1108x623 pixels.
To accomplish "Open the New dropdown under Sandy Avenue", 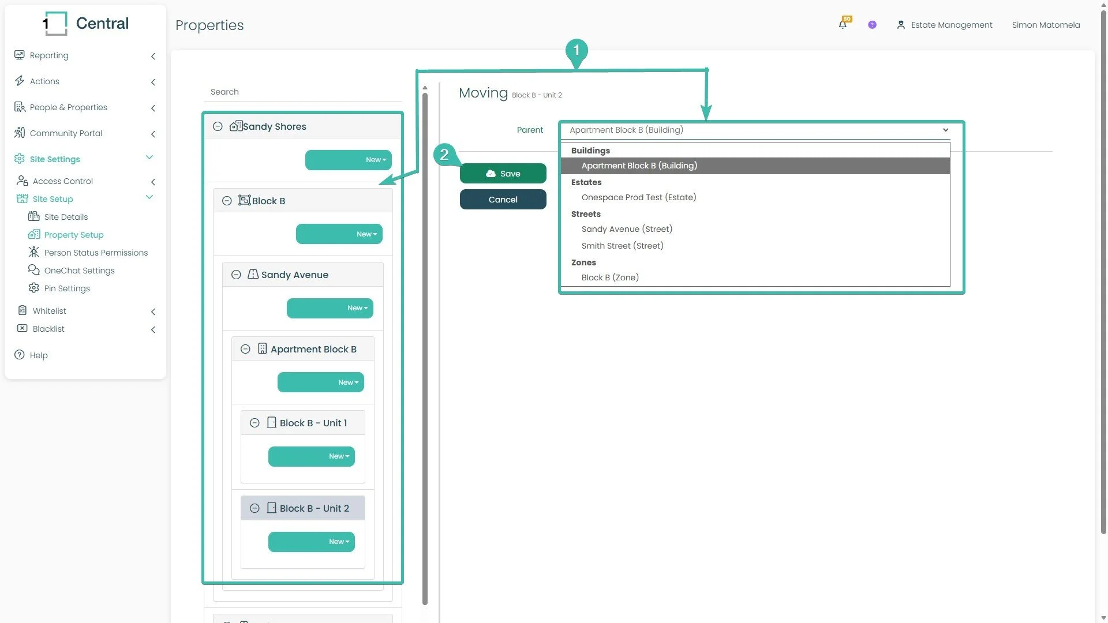I will [330, 308].
